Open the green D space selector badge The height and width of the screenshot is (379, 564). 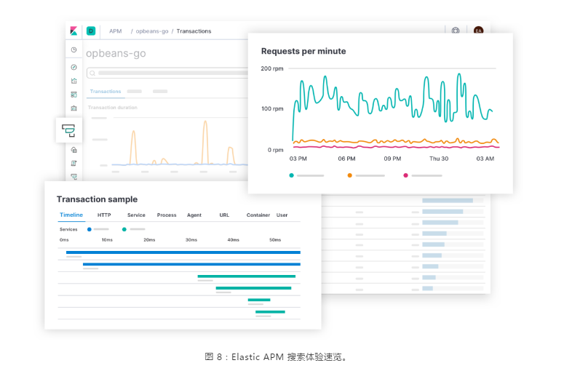click(x=91, y=31)
